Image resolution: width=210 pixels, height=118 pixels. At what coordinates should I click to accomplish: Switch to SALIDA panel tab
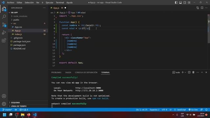pyautogui.click(x=68, y=72)
